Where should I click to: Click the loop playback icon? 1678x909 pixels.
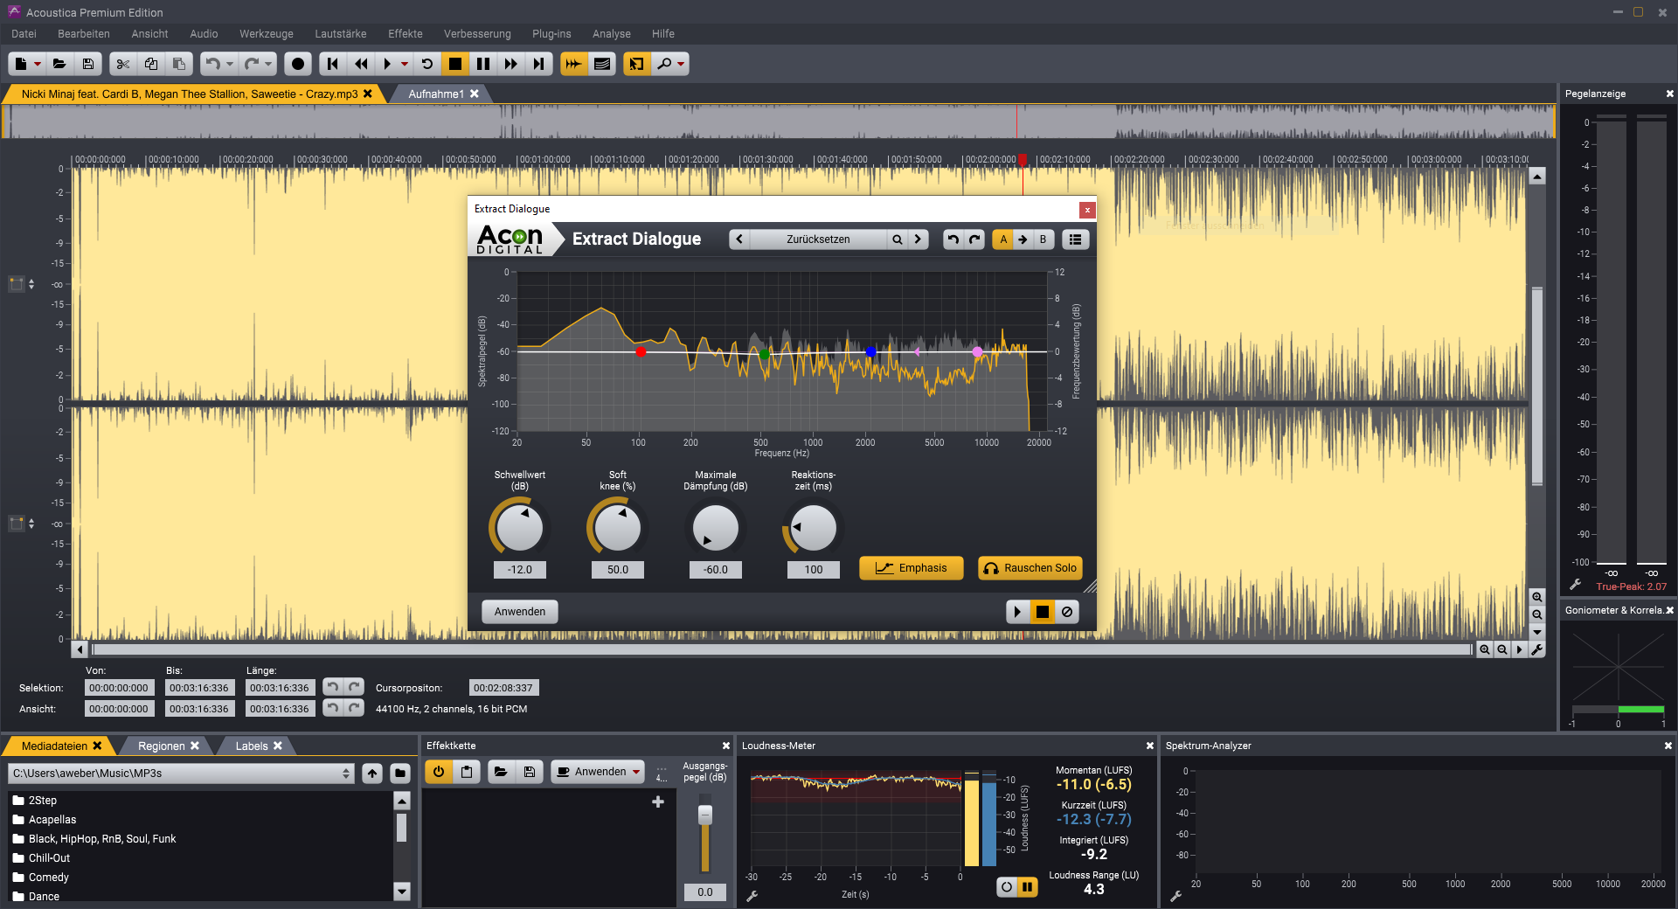[x=427, y=64]
